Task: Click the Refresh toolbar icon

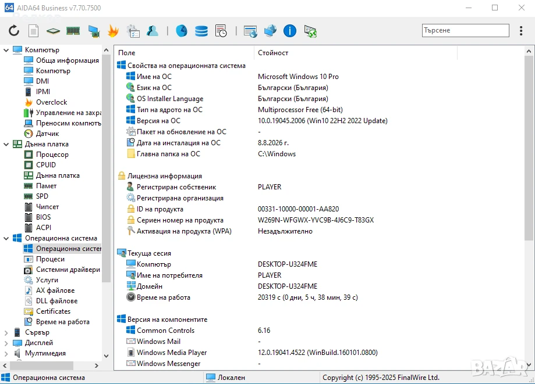Action: 14,31
